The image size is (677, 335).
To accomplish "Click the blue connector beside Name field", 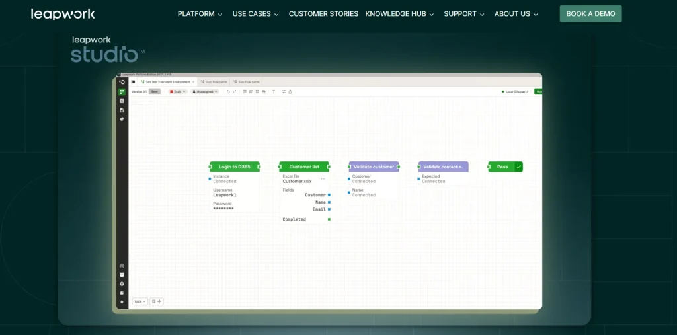I will click(x=329, y=202).
